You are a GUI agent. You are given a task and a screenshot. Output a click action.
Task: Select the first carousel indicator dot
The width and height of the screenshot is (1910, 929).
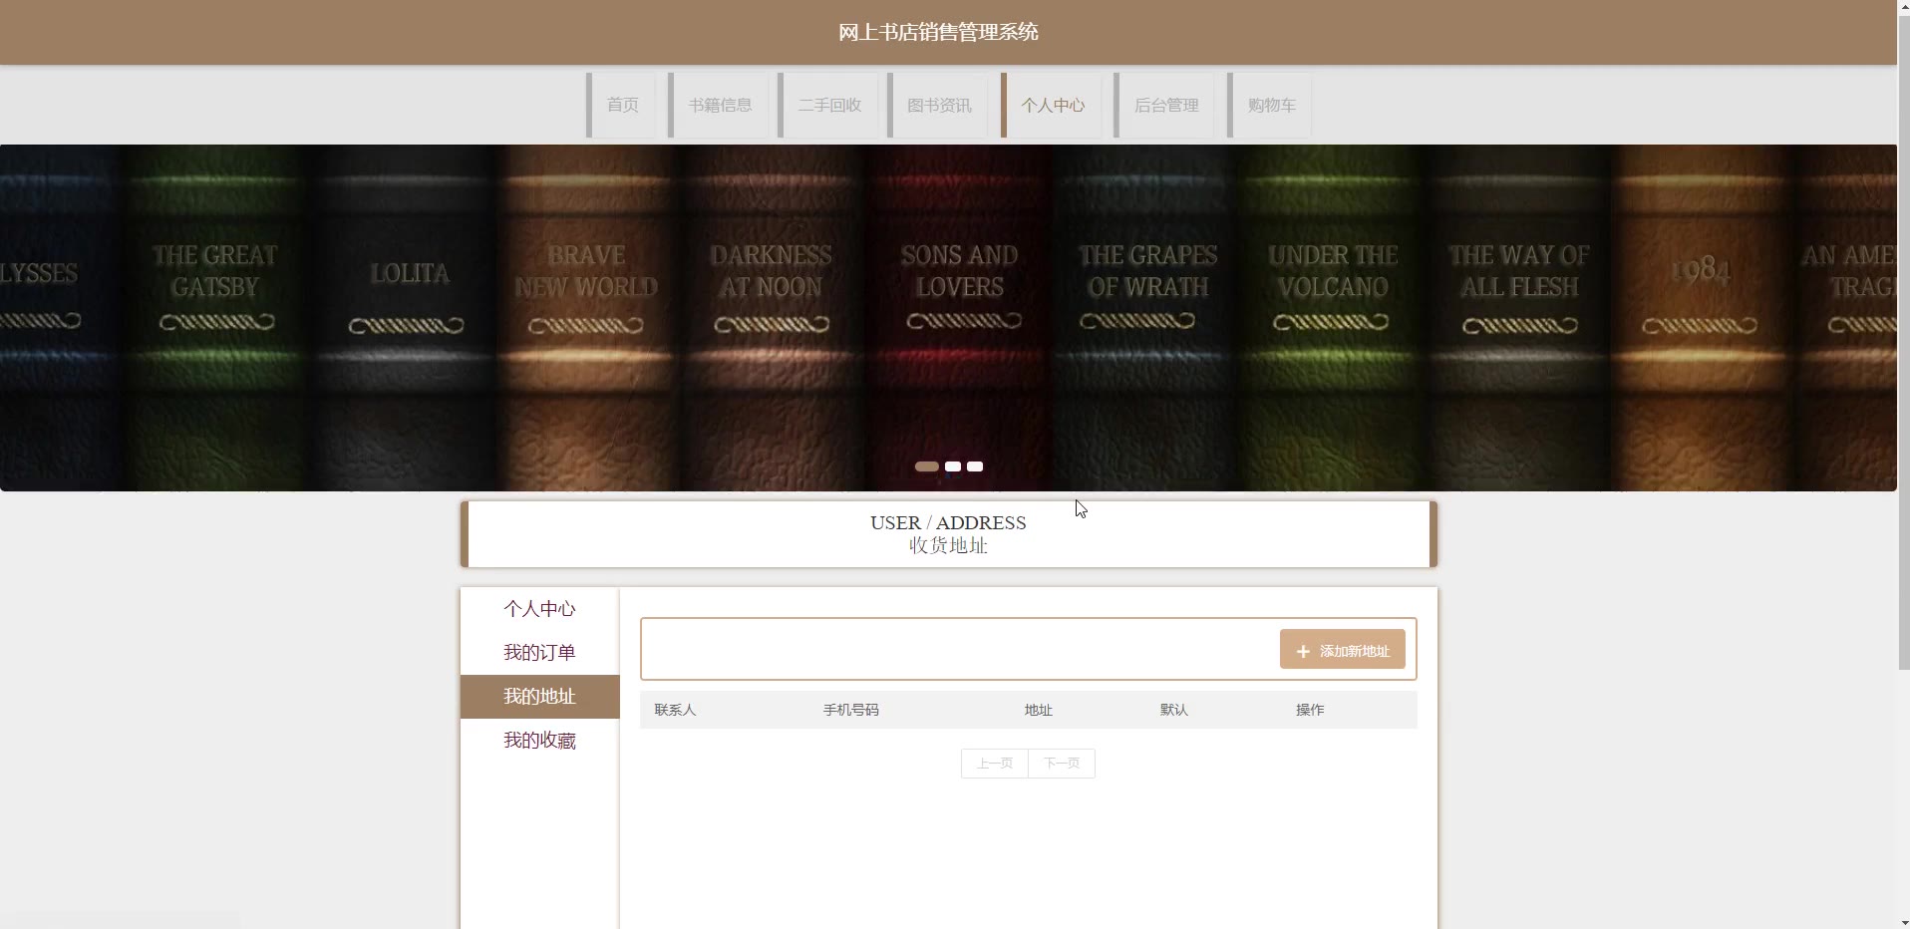927,466
